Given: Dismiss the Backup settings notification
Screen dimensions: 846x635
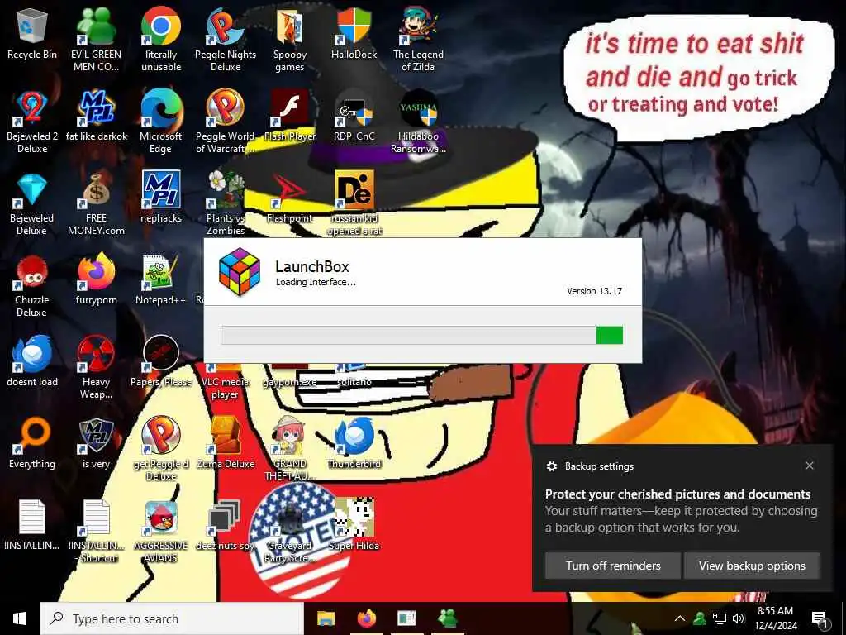Looking at the screenshot, I should [x=810, y=466].
